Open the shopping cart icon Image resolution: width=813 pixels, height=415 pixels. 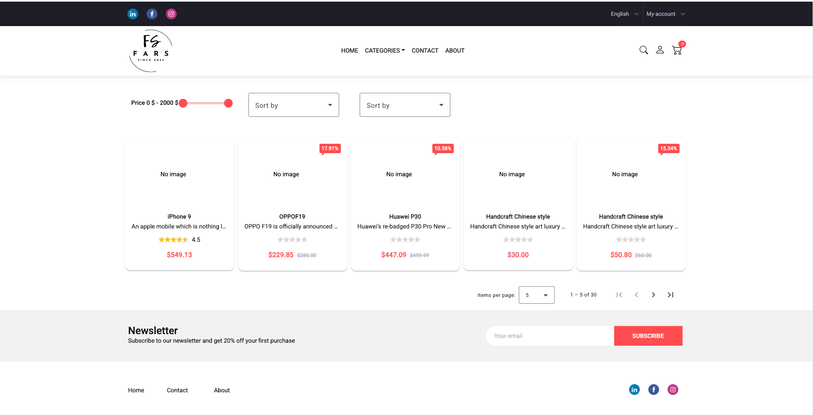coord(677,50)
